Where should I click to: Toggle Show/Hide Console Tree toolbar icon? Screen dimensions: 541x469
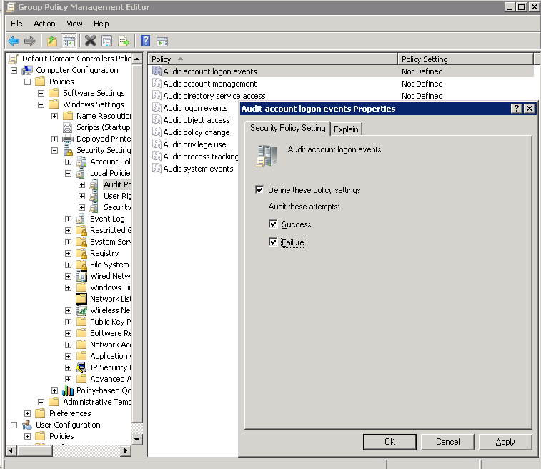69,41
